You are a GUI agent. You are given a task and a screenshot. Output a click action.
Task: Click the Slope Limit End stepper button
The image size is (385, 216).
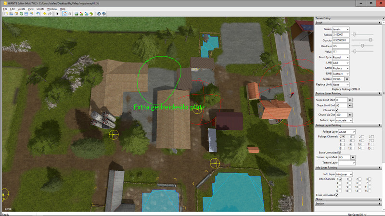350,105
